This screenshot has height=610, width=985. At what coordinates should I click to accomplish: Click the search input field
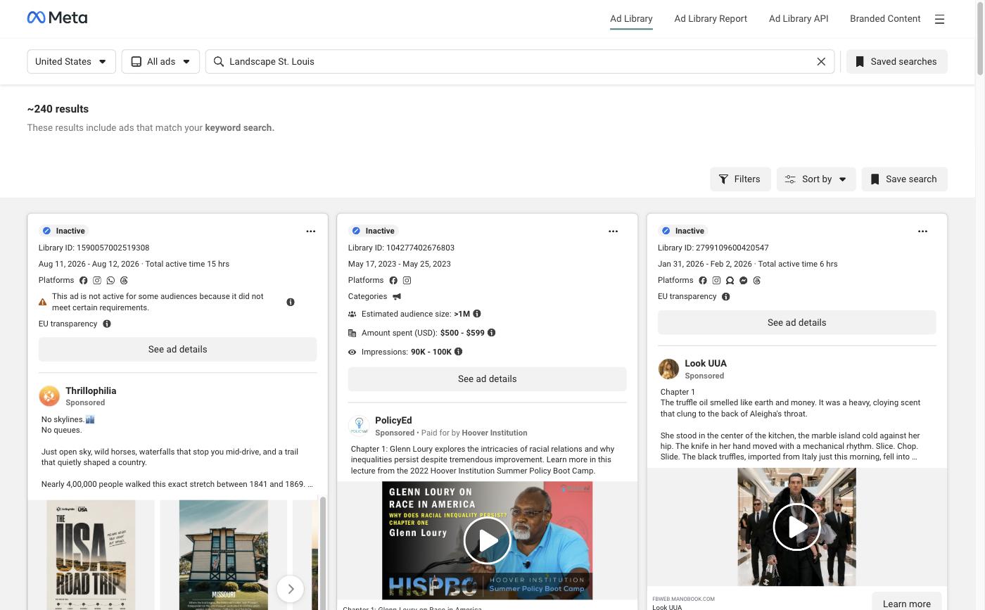pos(519,62)
